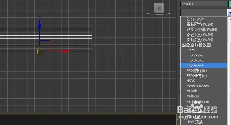Image resolution: width=231 pixels, height=125 pixels.
Task: Click the object color swatch beside Box001
Action: coord(230,4)
